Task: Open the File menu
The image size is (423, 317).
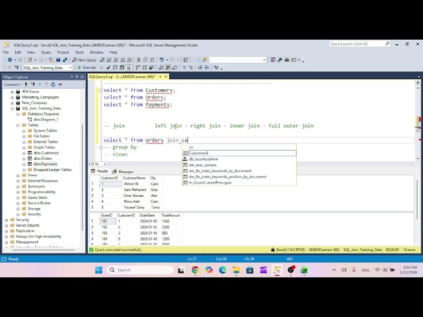Action: tap(6, 52)
